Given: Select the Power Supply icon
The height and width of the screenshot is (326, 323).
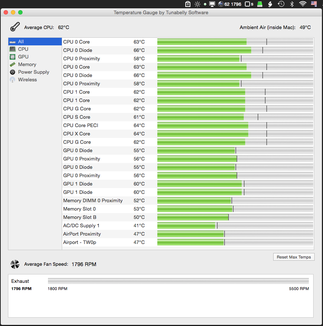Looking at the screenshot, I should click(x=13, y=72).
